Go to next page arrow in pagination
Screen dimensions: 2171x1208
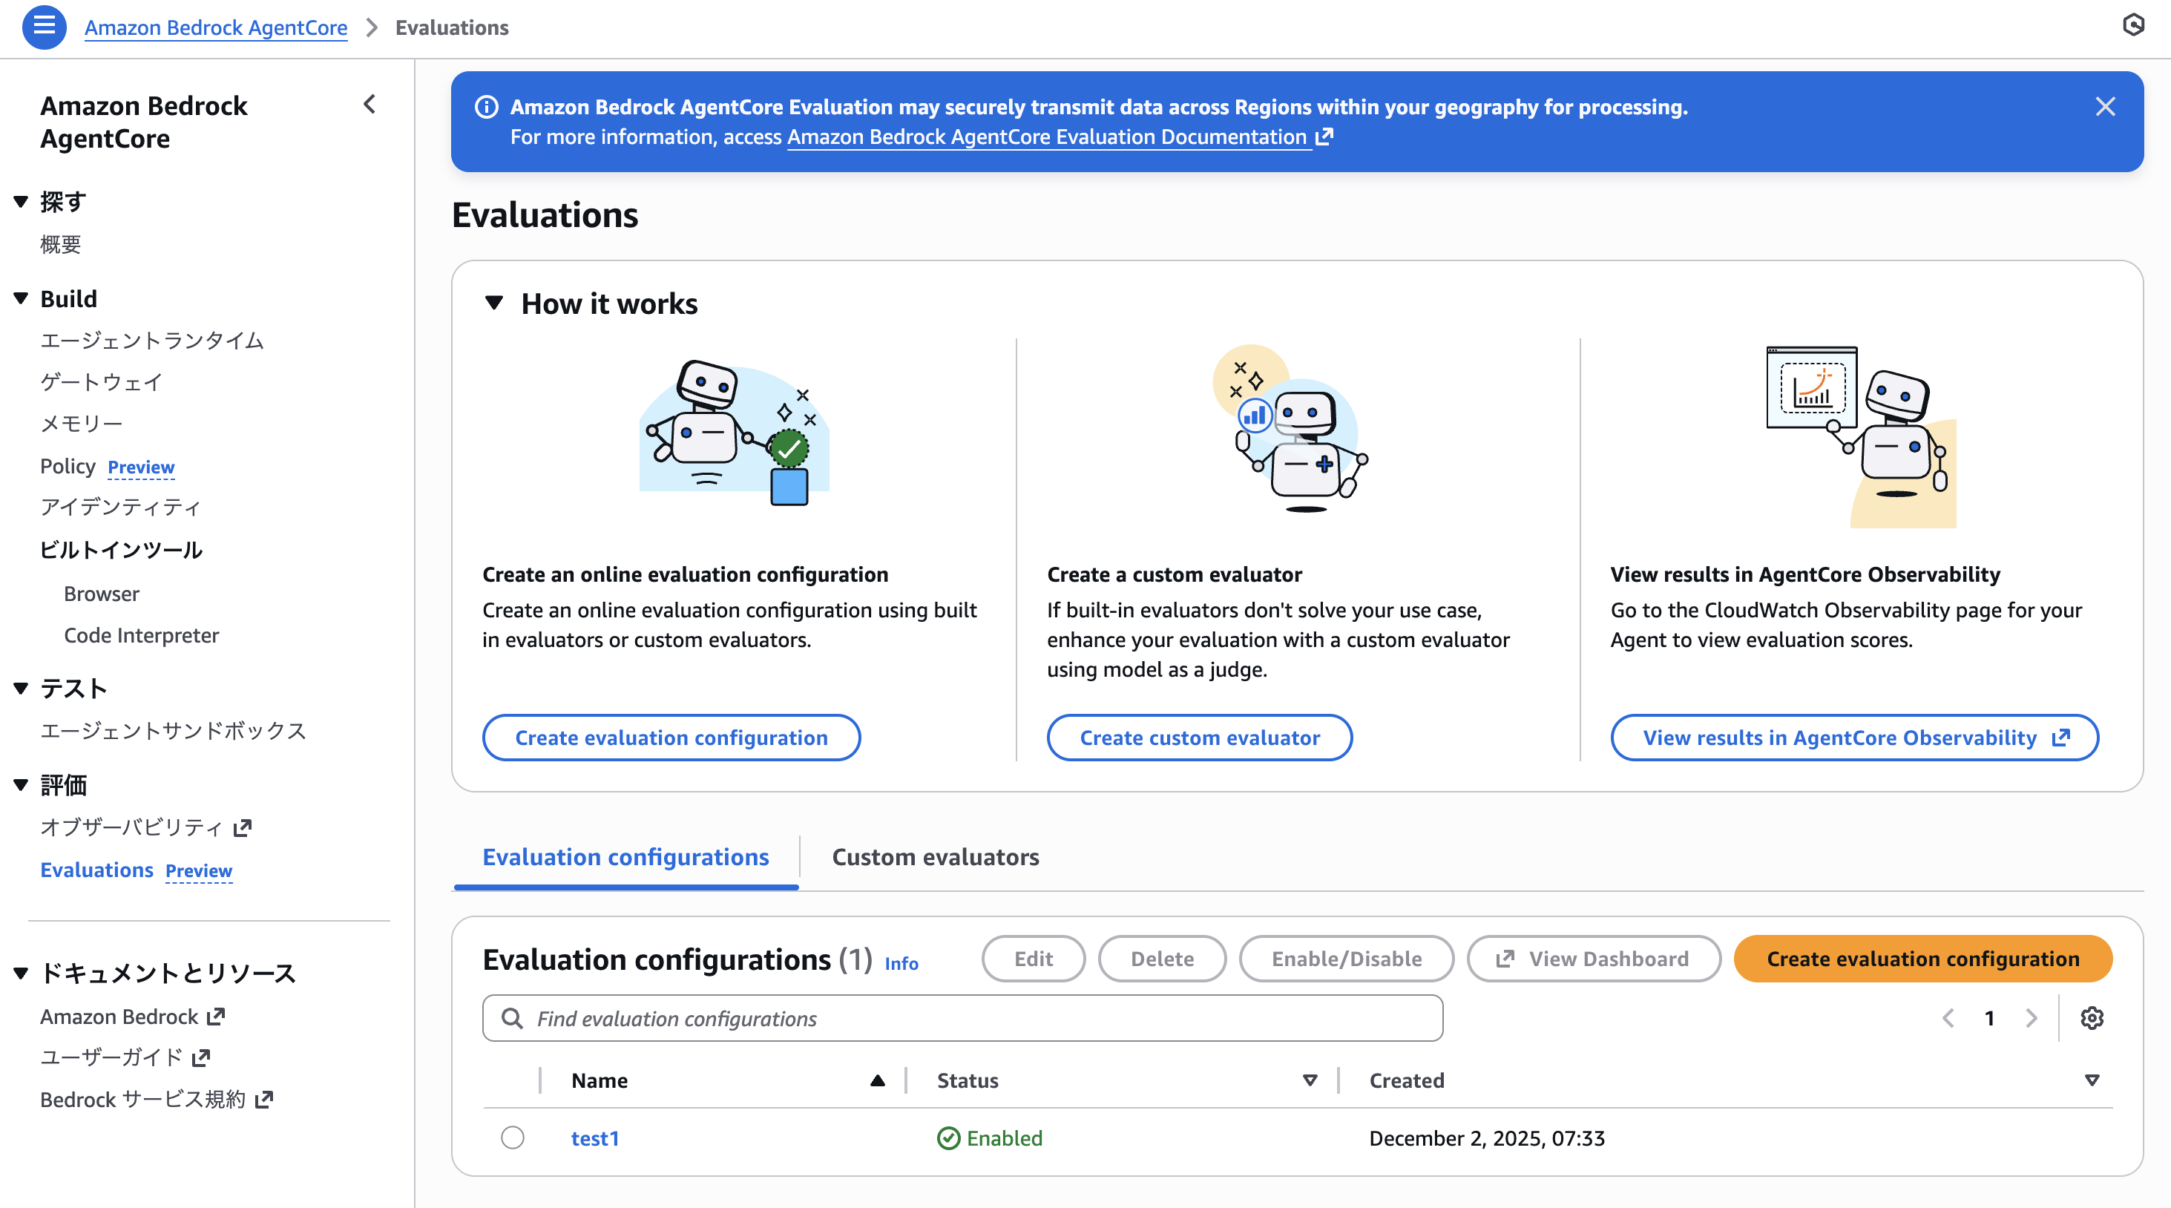(x=2031, y=1018)
